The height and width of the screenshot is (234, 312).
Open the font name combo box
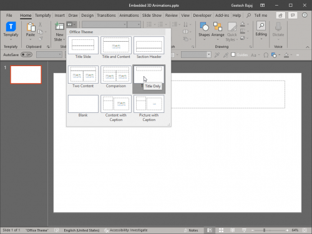click(x=104, y=24)
